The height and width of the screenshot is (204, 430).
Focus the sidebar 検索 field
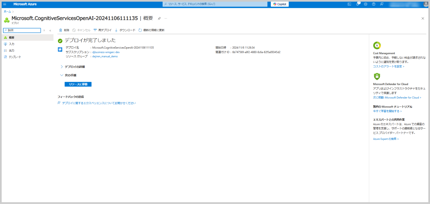pos(21,30)
